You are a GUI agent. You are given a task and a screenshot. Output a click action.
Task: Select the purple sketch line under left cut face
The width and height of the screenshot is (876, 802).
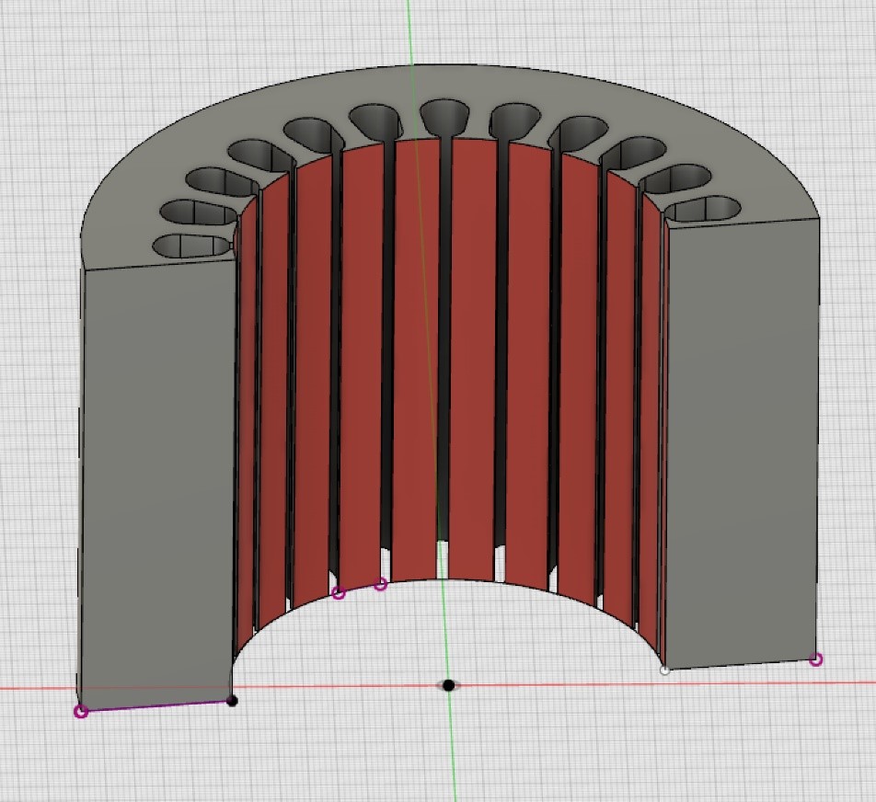156,706
